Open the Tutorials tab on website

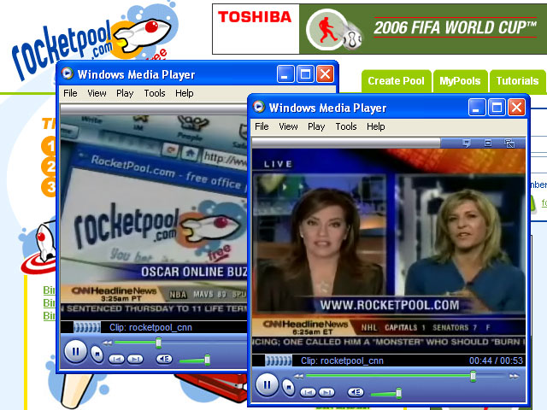click(517, 81)
